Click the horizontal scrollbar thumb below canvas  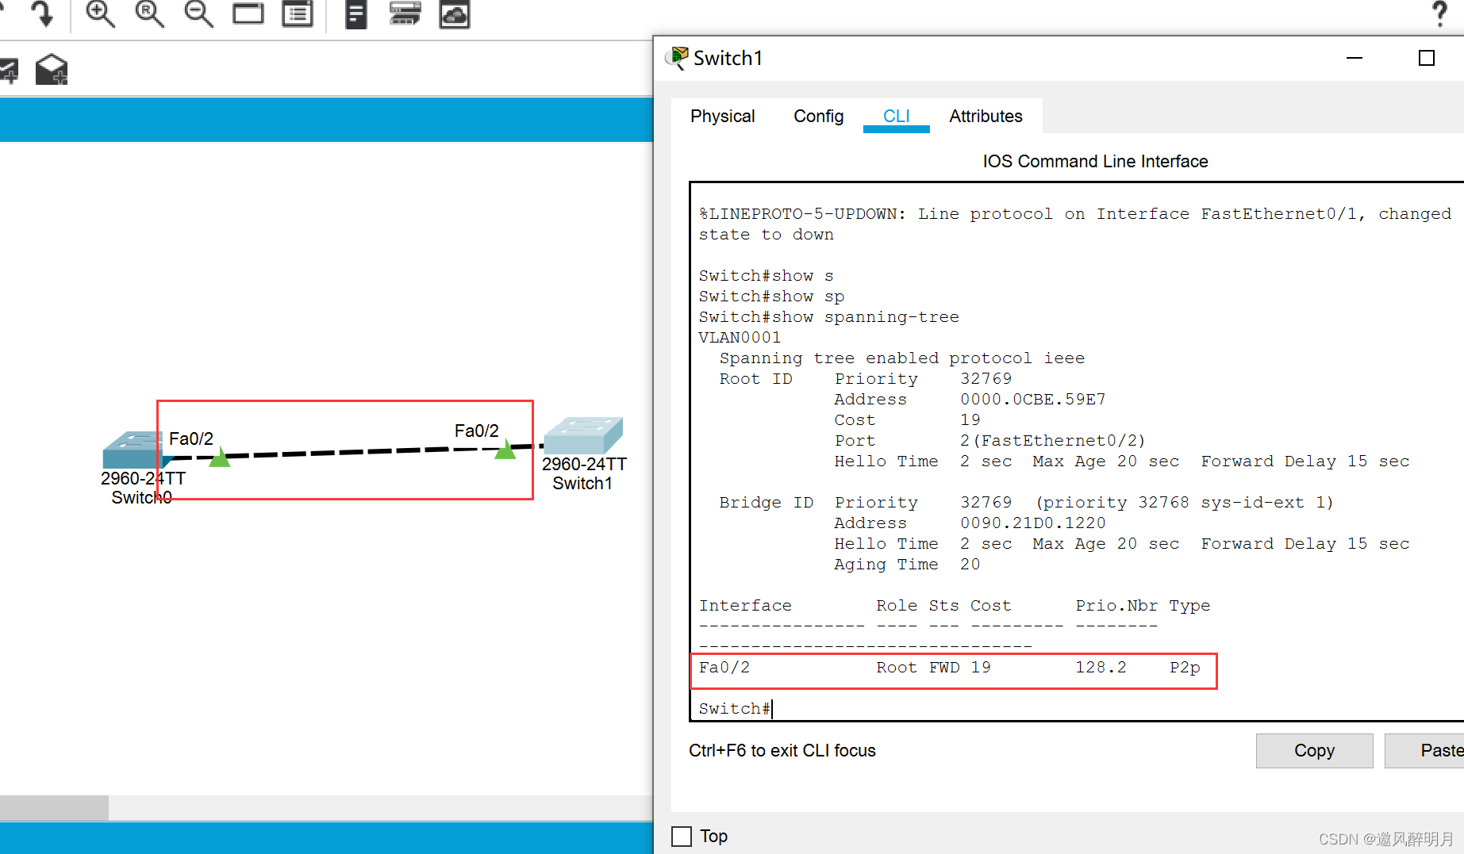pos(54,808)
